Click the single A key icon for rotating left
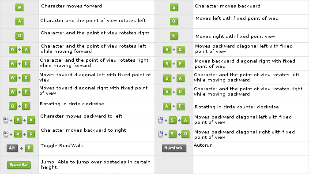 19,21
